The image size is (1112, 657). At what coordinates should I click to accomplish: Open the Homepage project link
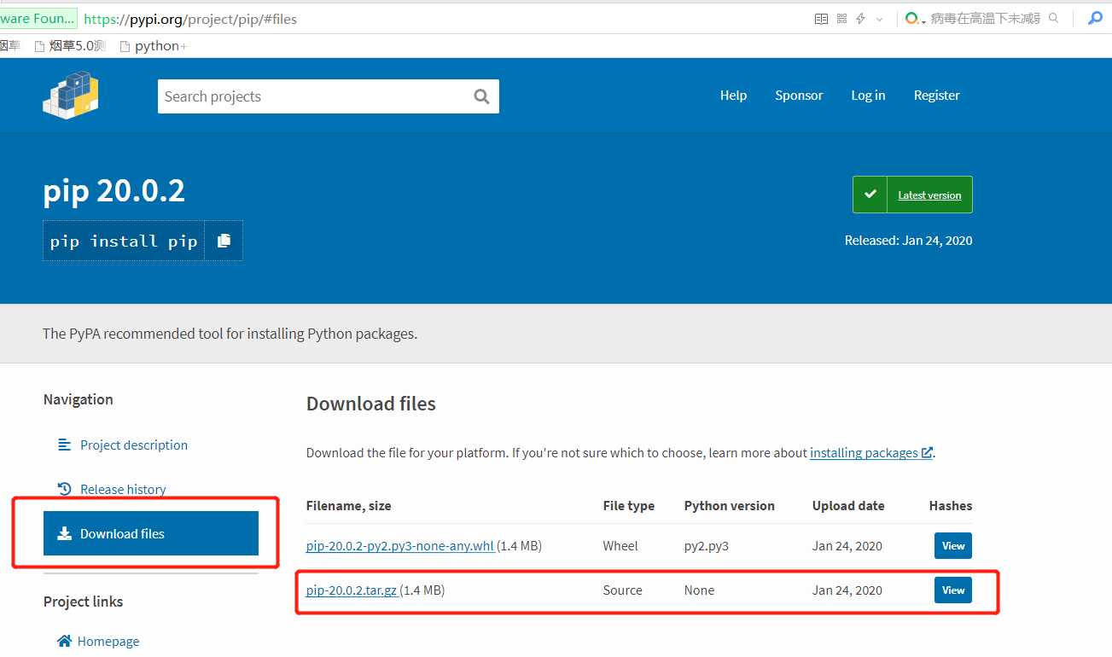[108, 641]
